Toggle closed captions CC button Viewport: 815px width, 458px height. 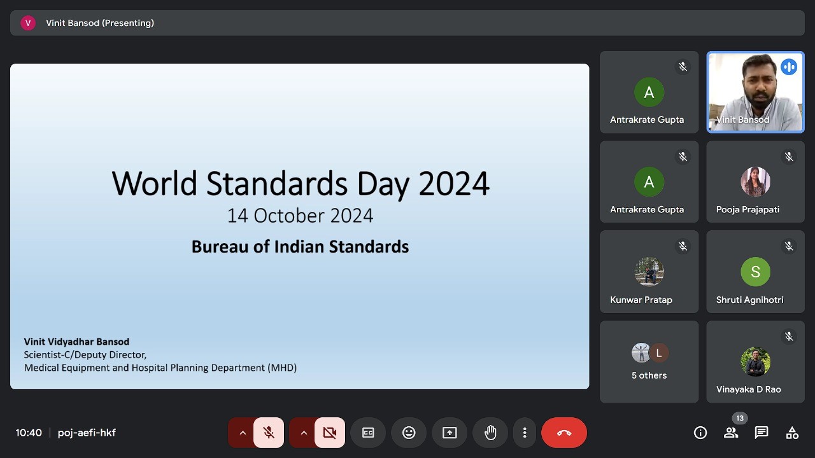pyautogui.click(x=368, y=433)
